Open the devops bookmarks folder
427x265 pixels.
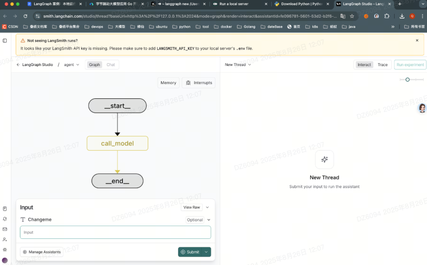[94, 27]
